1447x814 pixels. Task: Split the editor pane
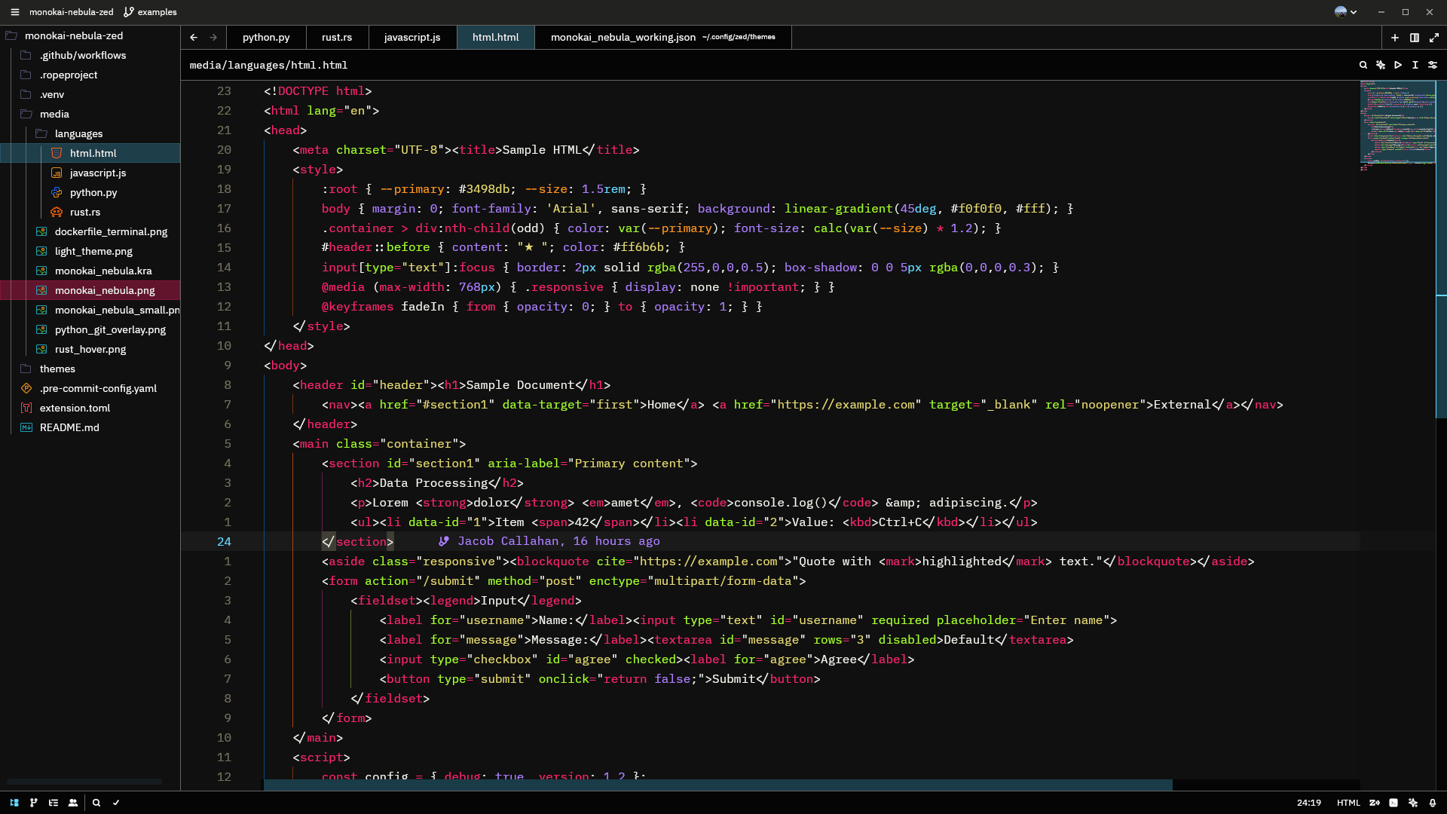(x=1415, y=38)
